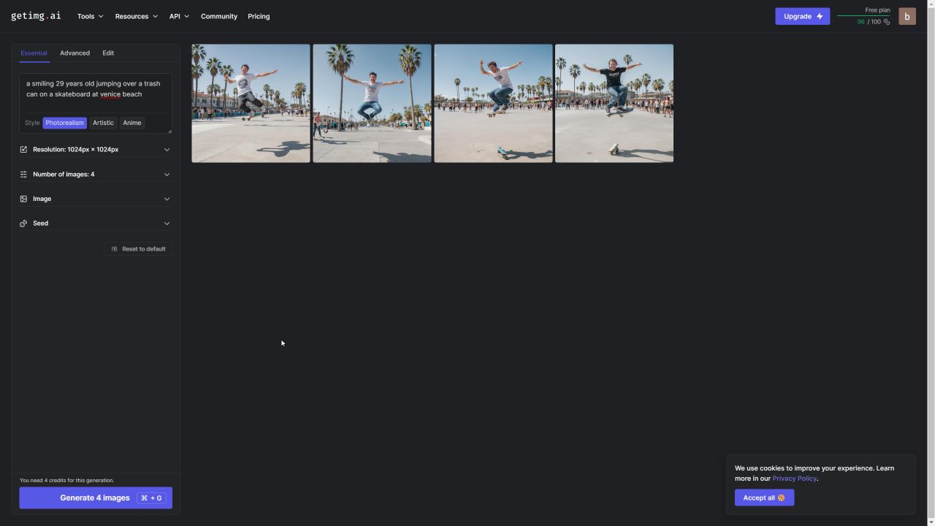Open the user avatar labeled b
This screenshot has width=935, height=526.
tap(907, 16)
